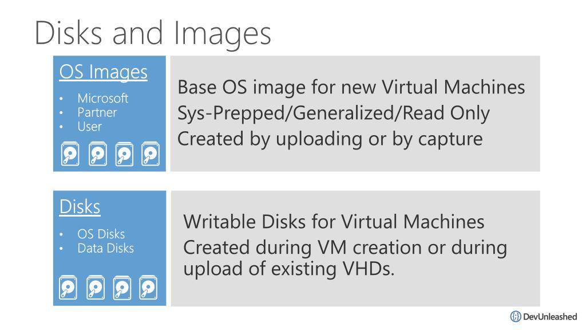This screenshot has height=330, width=586.
Task: Click the fourth disk icon in Disks panel
Action: [x=148, y=288]
